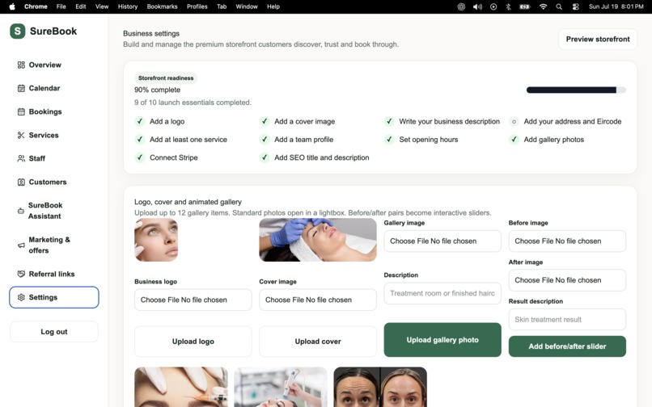This screenshot has height=407, width=652.
Task: Open Spotlight search magnifier
Action: point(559,6)
